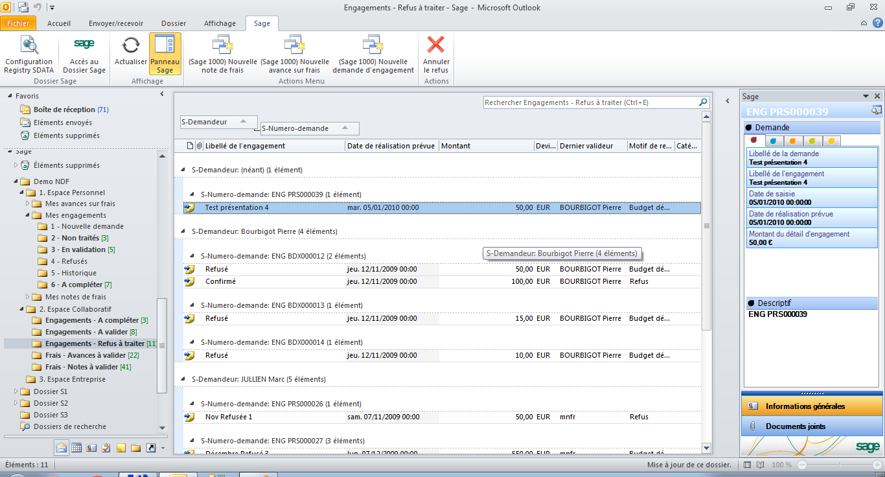The height and width of the screenshot is (477, 885).
Task: Open Accès au Dossier Sage
Action: click(x=84, y=55)
